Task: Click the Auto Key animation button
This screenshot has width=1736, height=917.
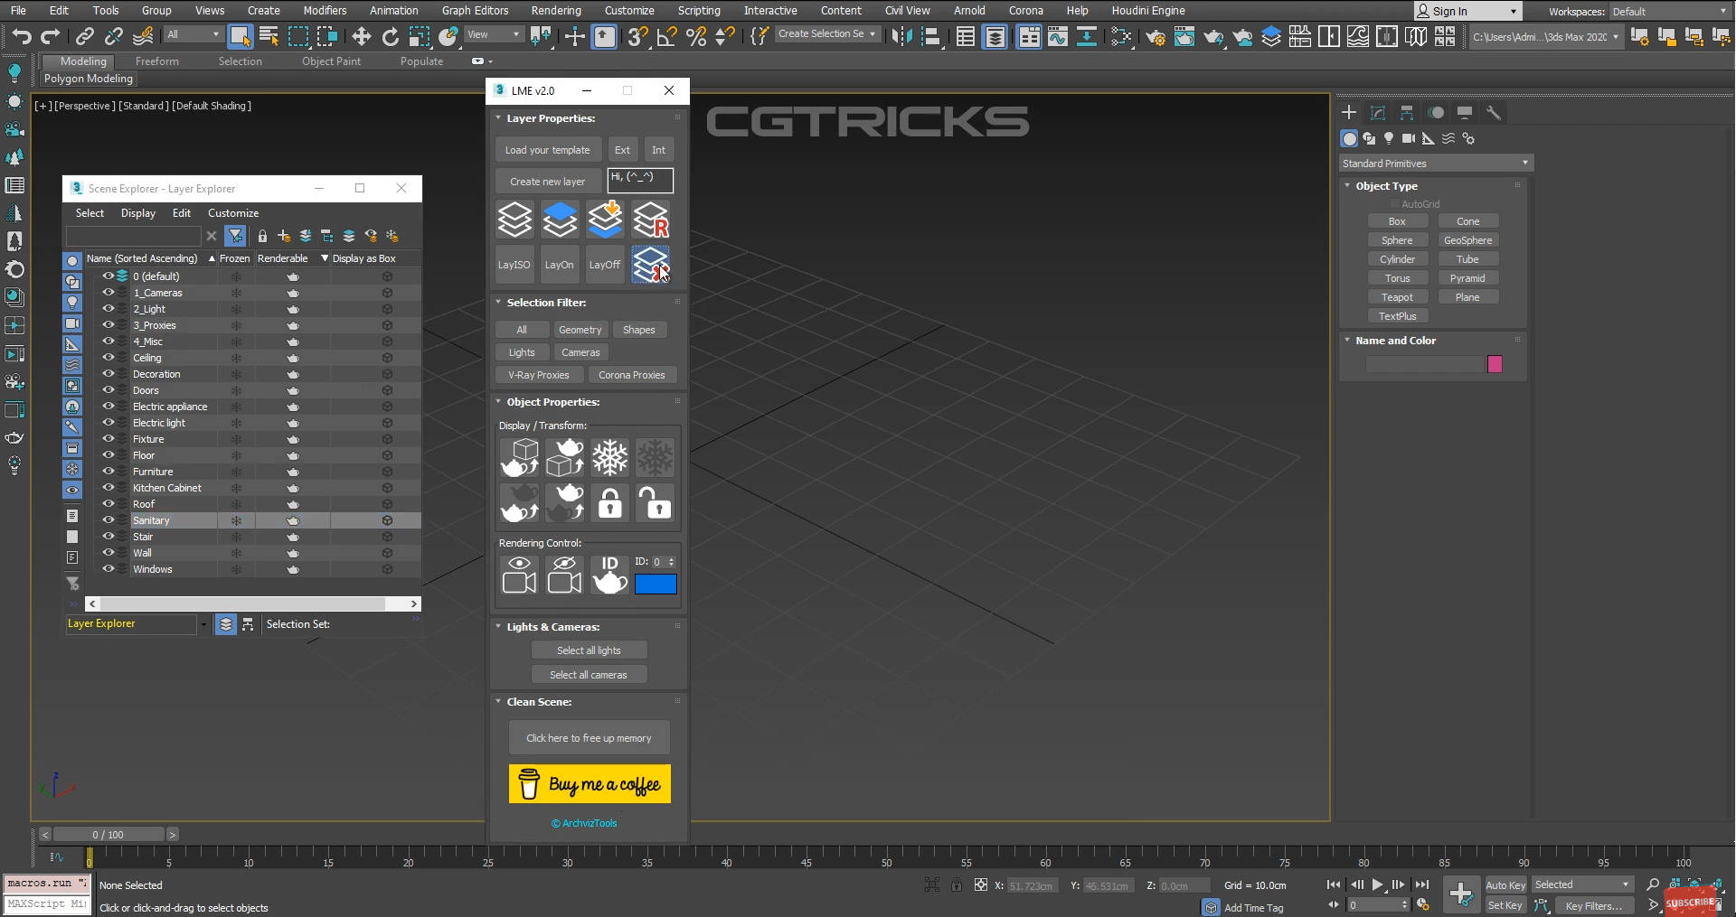Action: 1505,885
